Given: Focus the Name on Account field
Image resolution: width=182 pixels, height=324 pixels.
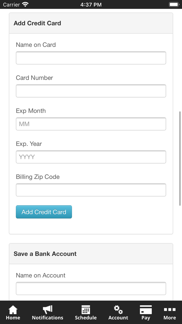Looking at the screenshot, I should coord(91,289).
